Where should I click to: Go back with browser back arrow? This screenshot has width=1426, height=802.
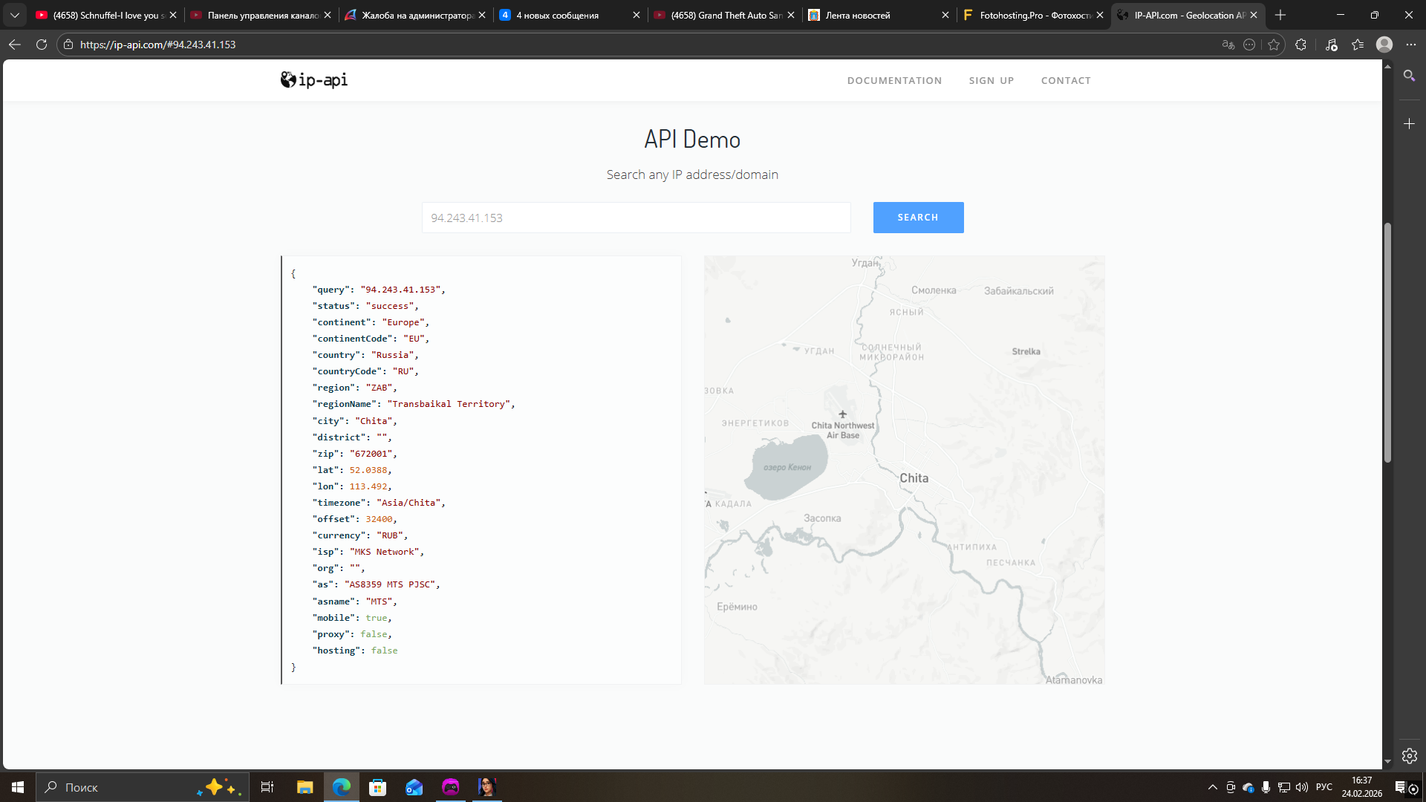[15, 45]
